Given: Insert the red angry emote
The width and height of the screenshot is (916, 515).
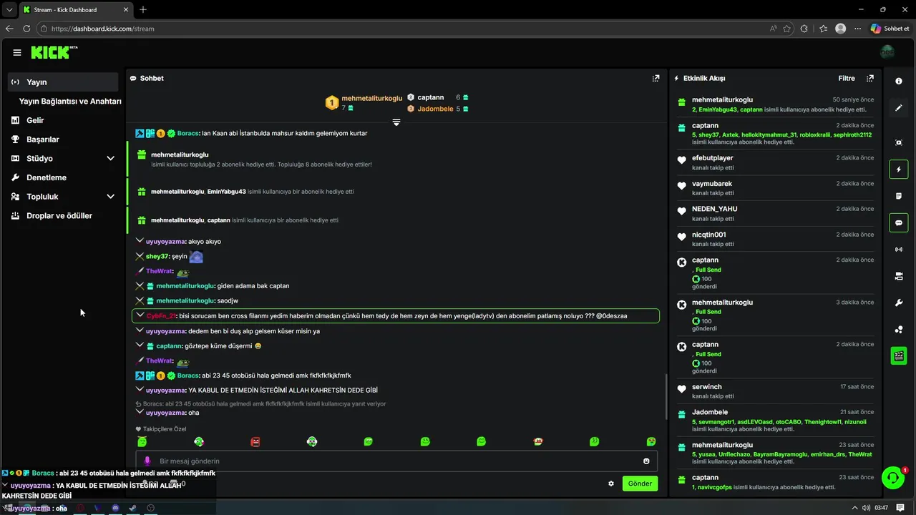Looking at the screenshot, I should [255, 442].
